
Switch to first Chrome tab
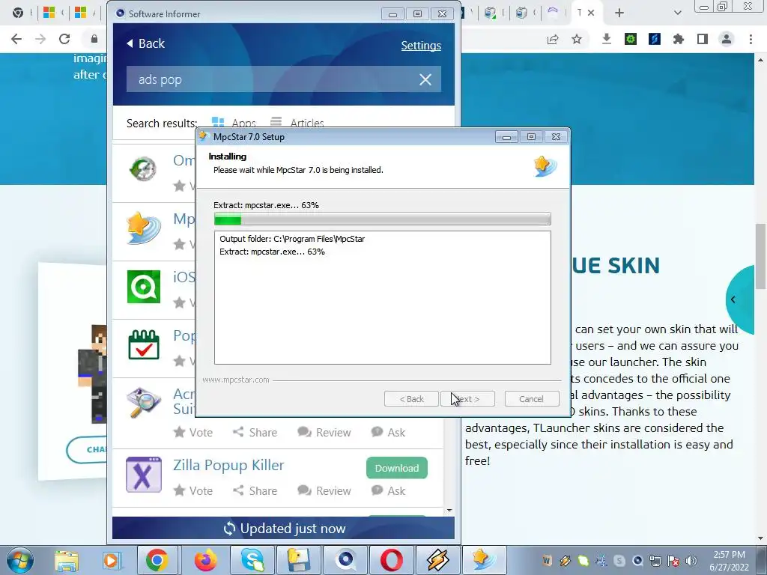18,13
